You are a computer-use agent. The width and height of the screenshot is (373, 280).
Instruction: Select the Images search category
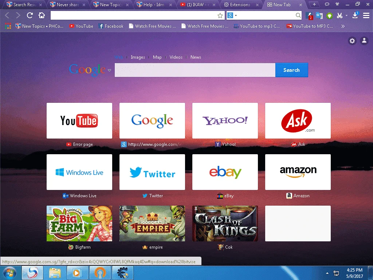click(x=138, y=57)
